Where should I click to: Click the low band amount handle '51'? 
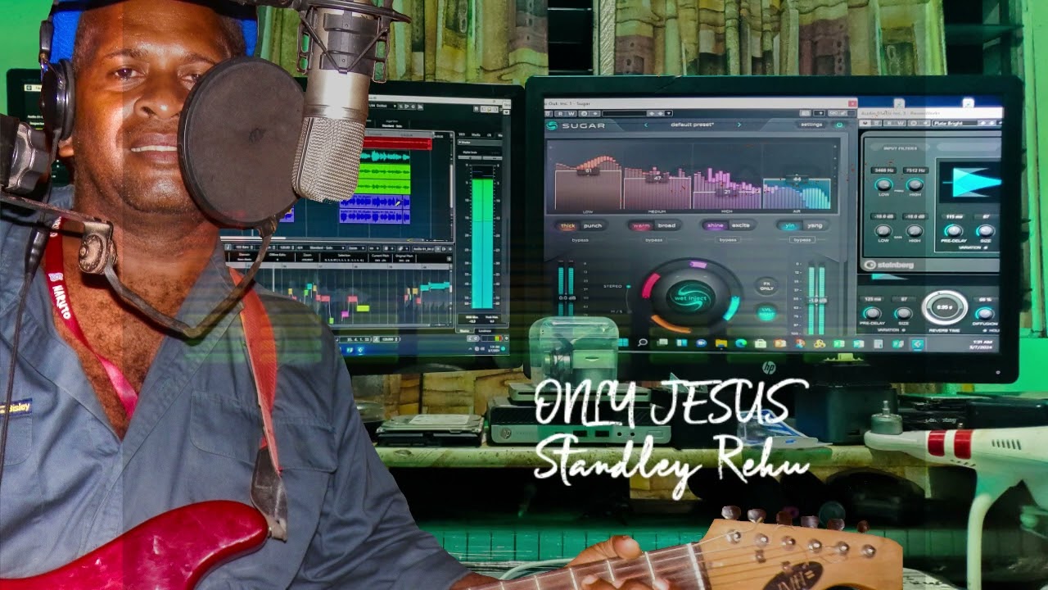(587, 171)
